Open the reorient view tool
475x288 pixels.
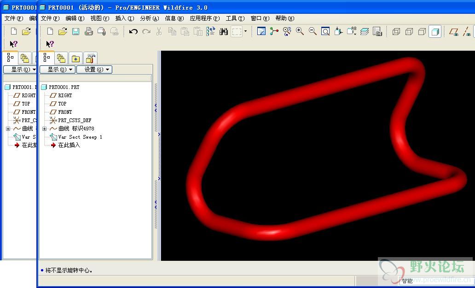[338, 31]
